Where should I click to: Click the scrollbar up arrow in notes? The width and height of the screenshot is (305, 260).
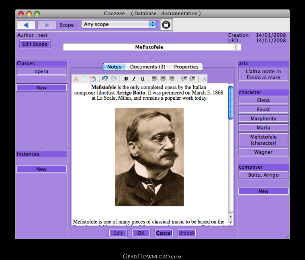coord(231,217)
